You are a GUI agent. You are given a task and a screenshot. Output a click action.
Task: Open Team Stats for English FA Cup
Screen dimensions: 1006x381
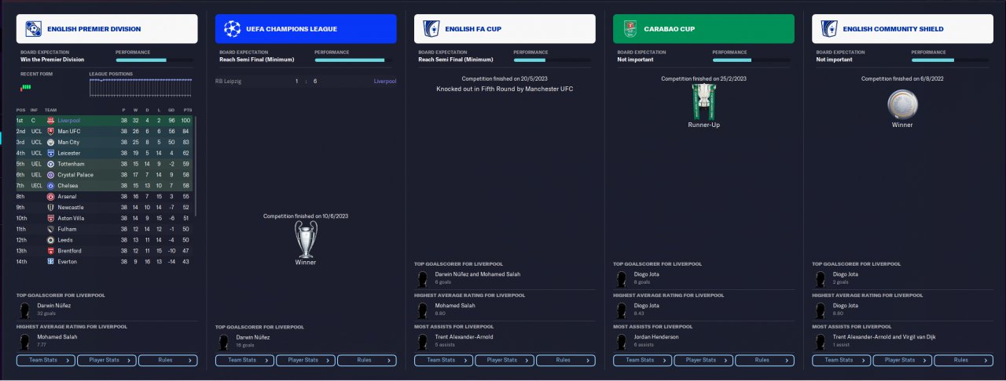click(444, 361)
